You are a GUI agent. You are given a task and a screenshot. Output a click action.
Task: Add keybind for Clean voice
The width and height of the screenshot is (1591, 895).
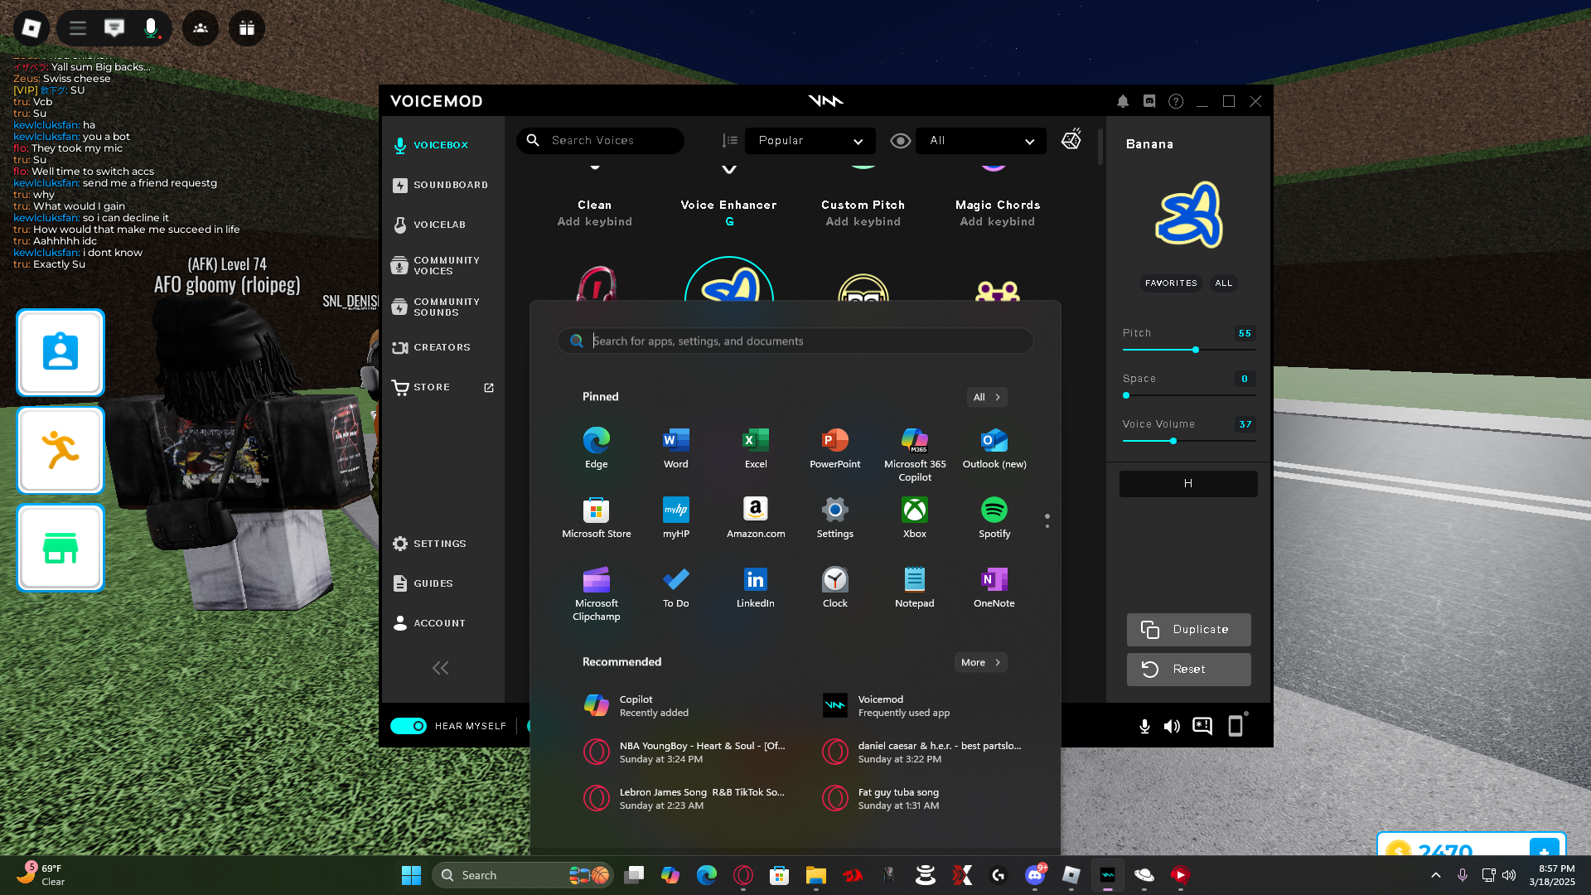[x=594, y=222]
